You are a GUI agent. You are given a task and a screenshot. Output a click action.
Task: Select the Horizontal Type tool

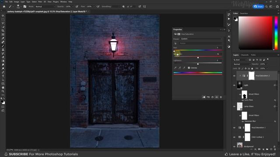(3, 76)
